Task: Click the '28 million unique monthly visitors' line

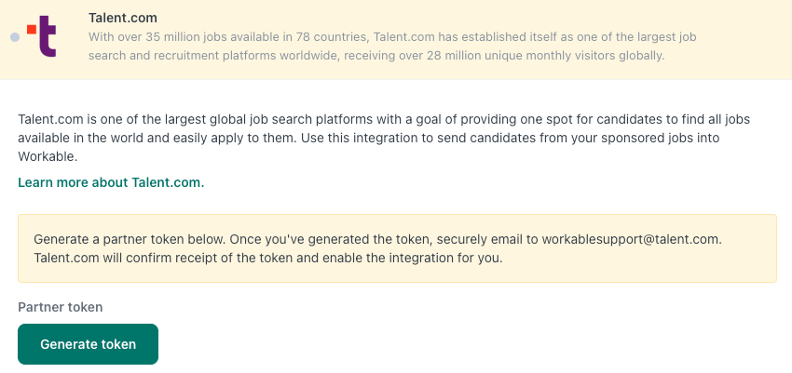Action: pos(376,56)
